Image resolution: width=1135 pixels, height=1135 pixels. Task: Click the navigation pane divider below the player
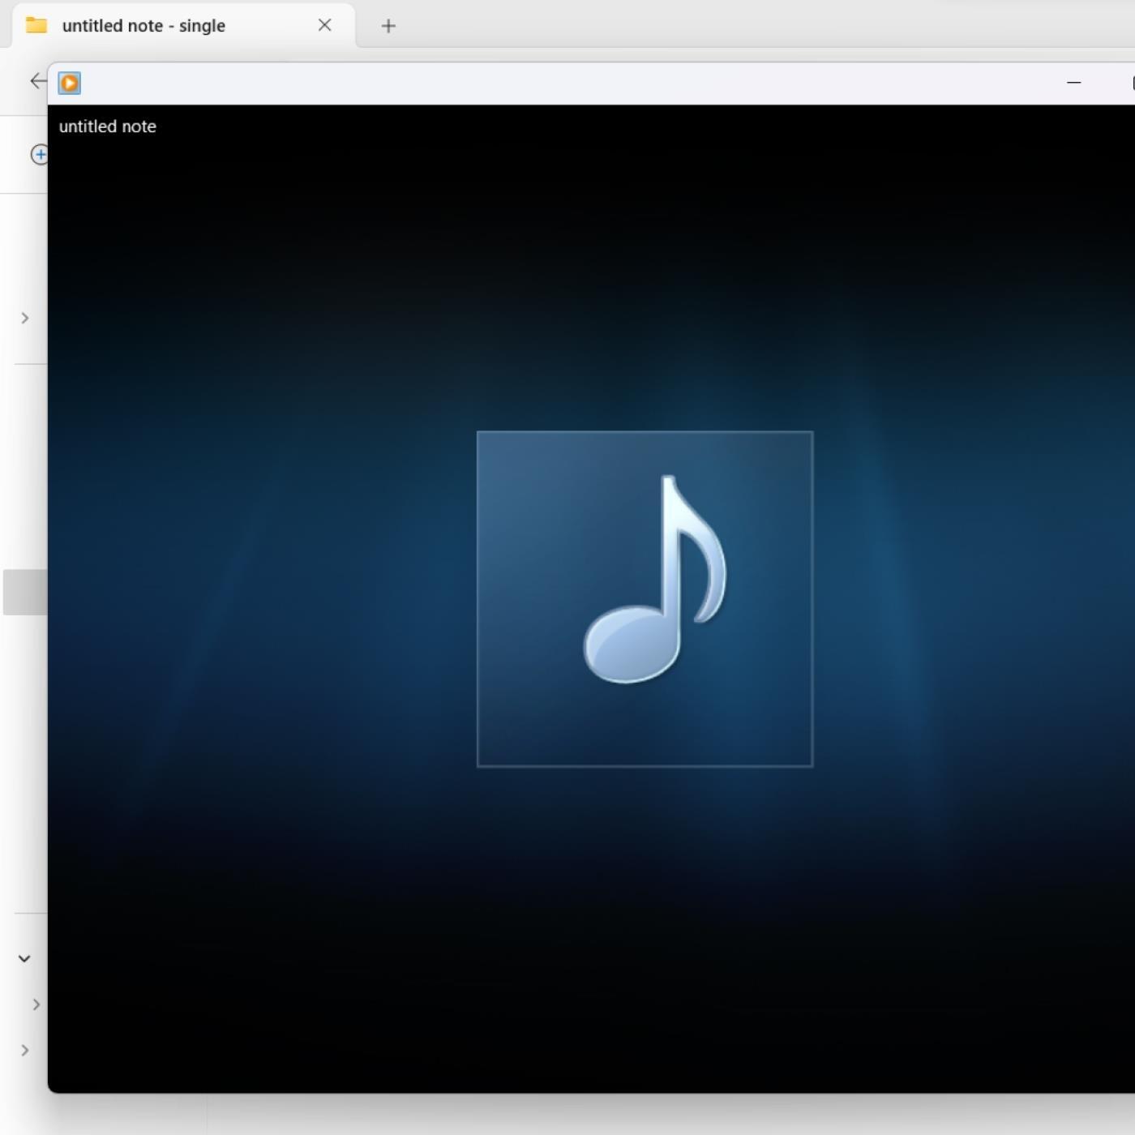(207, 1115)
